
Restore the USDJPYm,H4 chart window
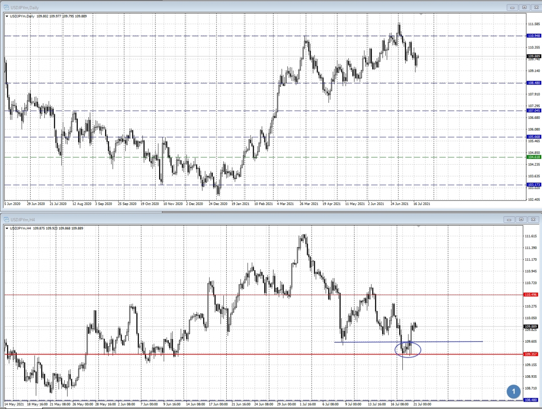tap(521, 220)
